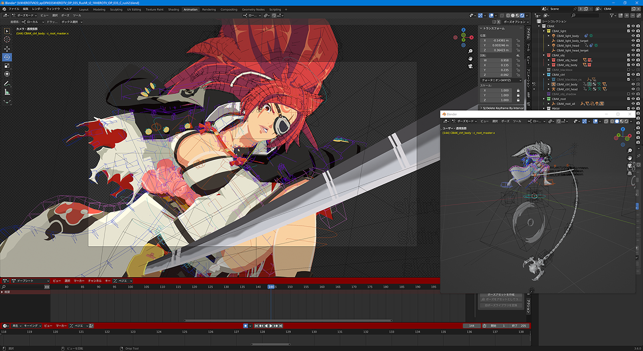Enable the CBAK_blackbox collection checkbox
This screenshot has height=351, width=643.
click(629, 70)
